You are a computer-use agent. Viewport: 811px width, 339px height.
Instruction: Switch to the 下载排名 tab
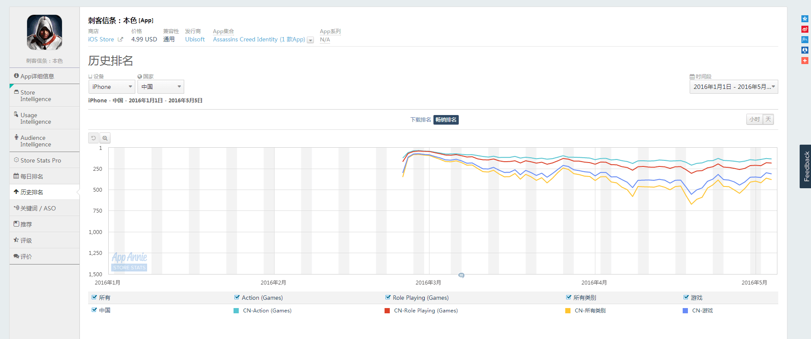click(x=421, y=120)
